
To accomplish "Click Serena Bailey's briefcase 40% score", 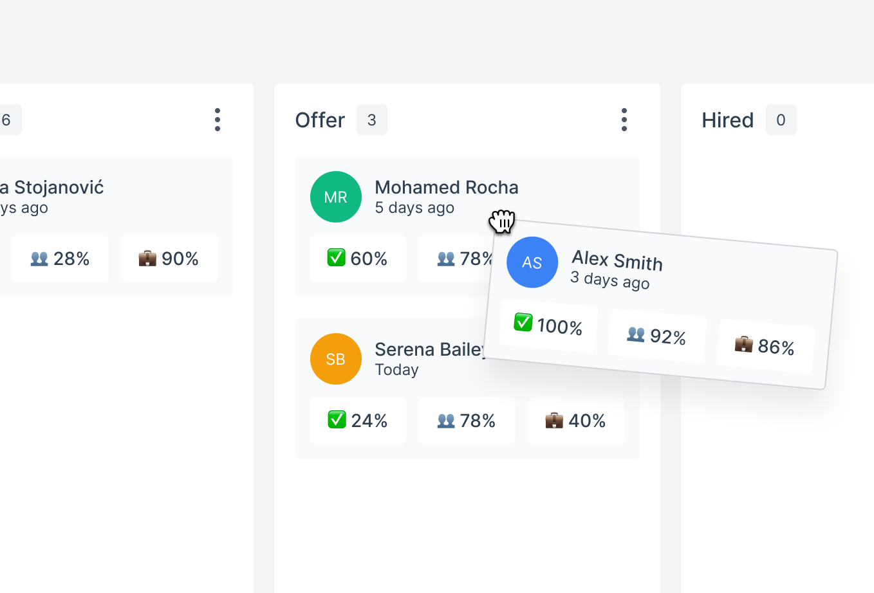I will [x=576, y=421].
